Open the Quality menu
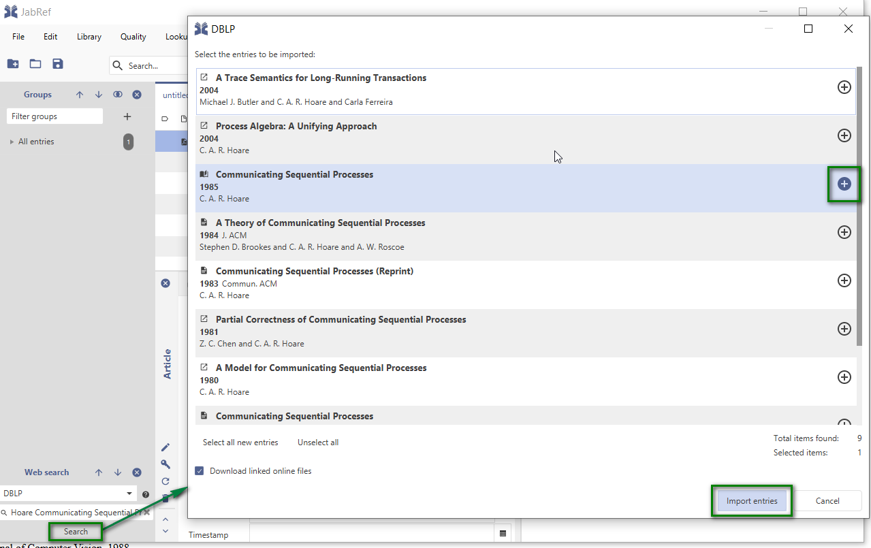This screenshot has height=548, width=871. [133, 37]
